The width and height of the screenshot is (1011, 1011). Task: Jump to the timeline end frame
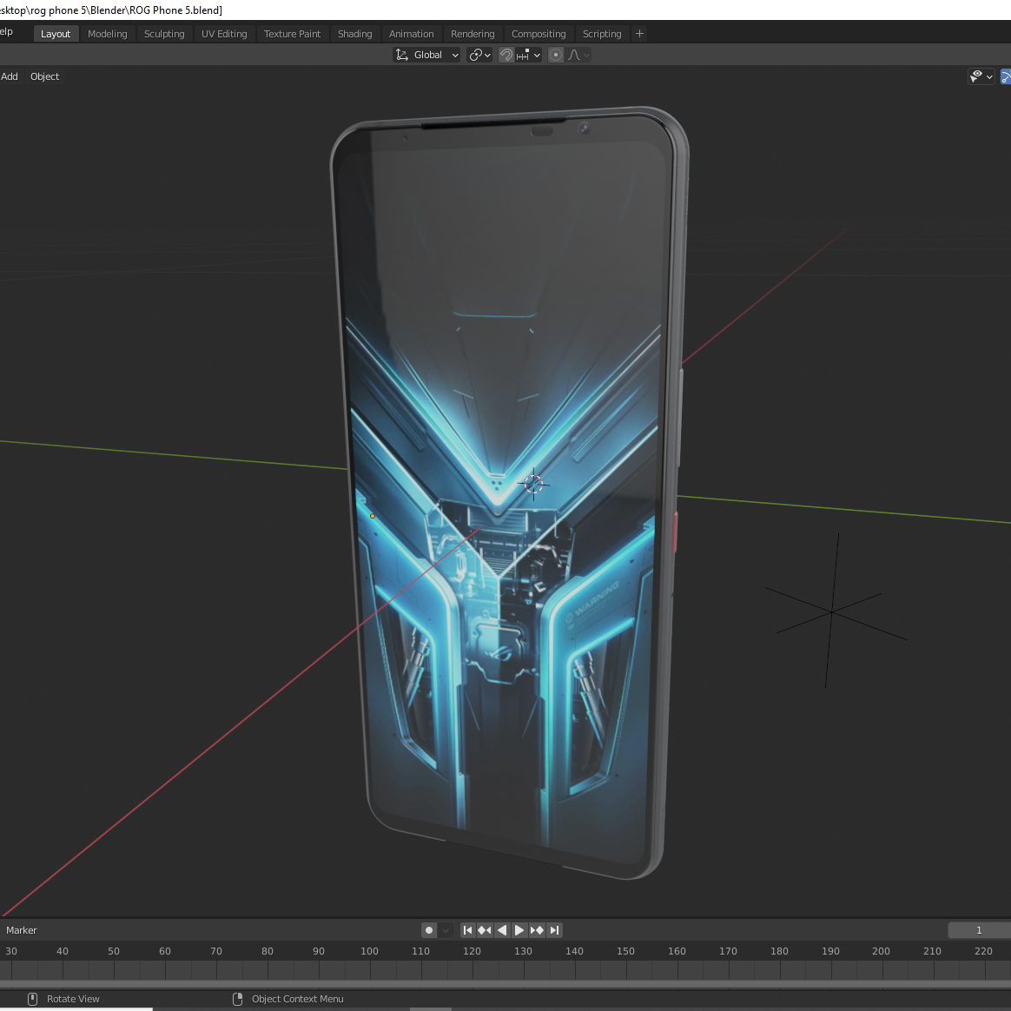[554, 930]
